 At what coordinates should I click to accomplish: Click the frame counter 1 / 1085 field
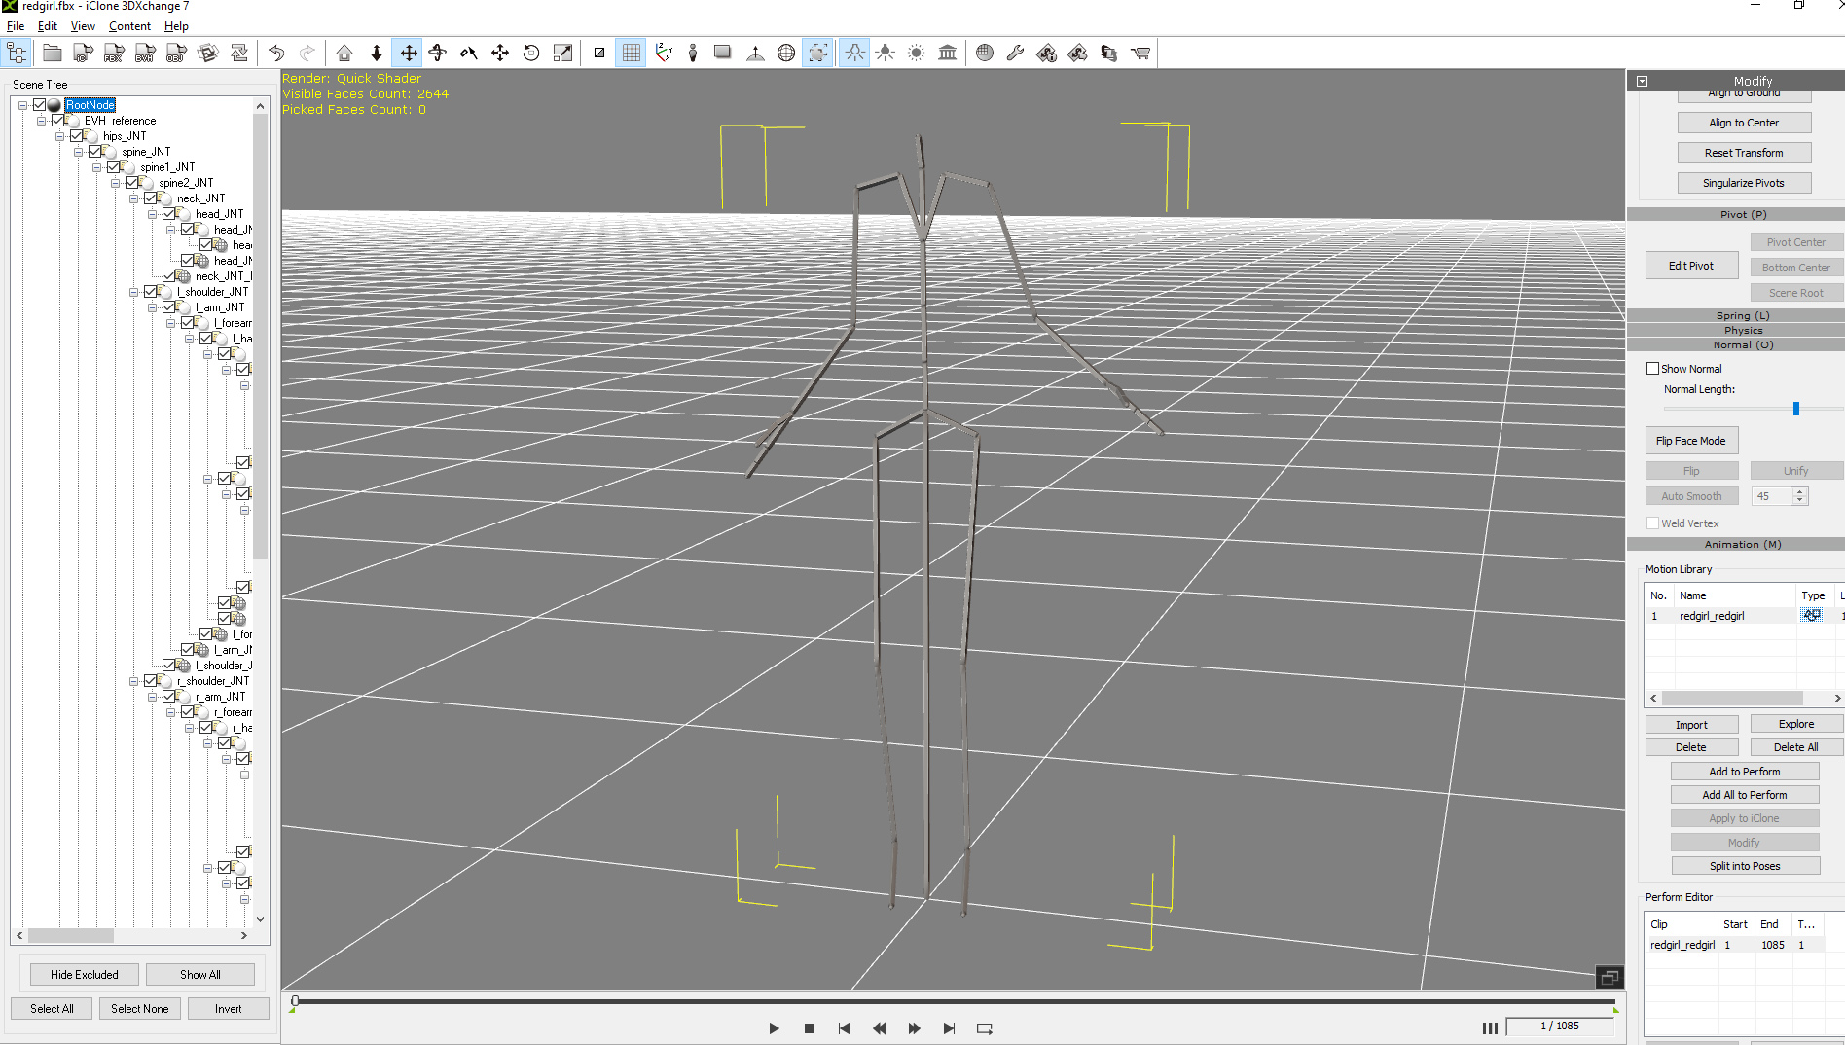tap(1559, 1027)
